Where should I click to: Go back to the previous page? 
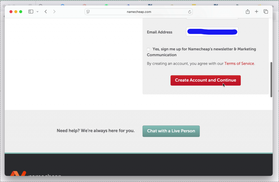point(46,12)
